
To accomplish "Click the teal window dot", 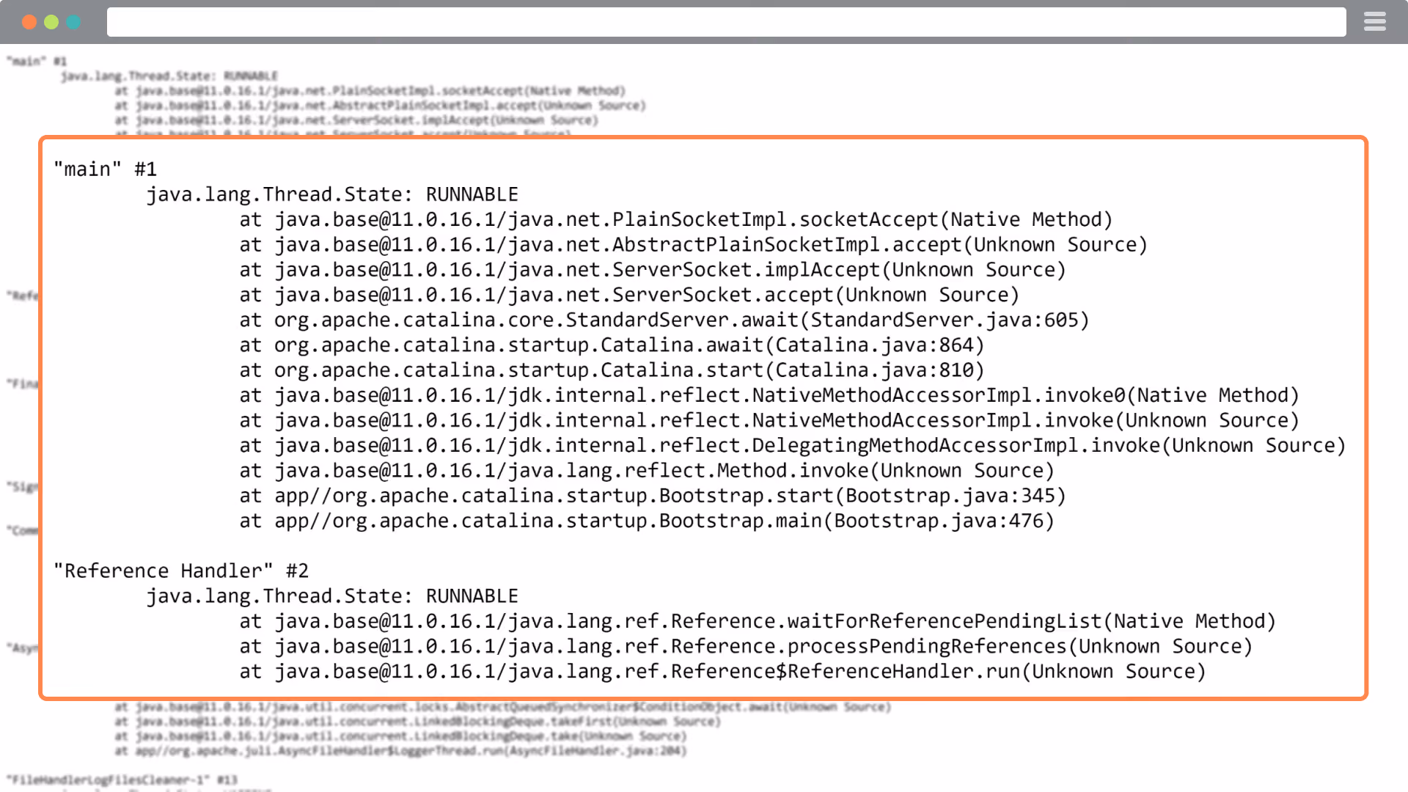I will point(73,22).
